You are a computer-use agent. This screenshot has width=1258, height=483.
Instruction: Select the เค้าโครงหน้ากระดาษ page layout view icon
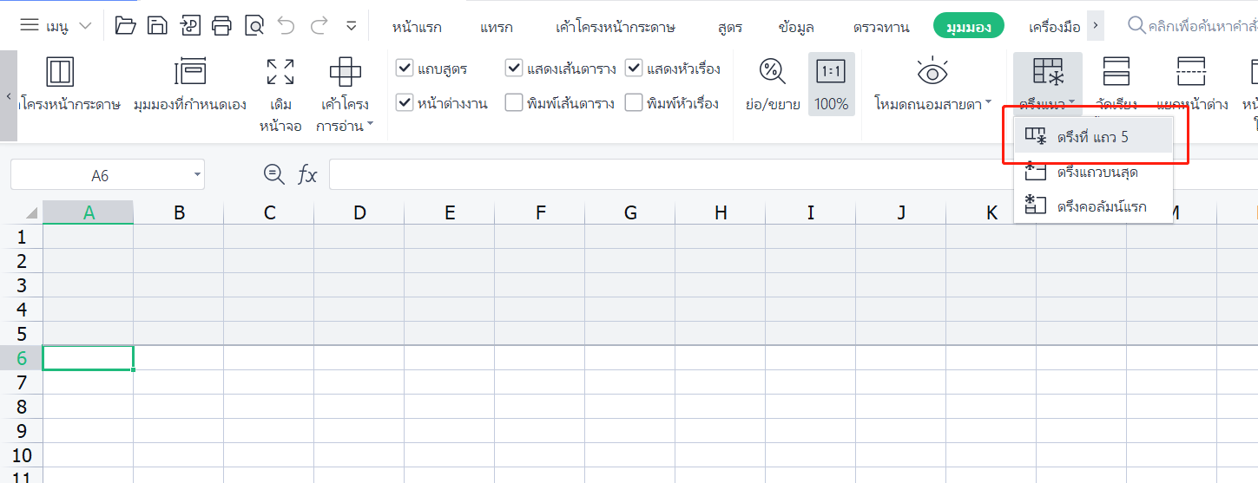click(60, 72)
